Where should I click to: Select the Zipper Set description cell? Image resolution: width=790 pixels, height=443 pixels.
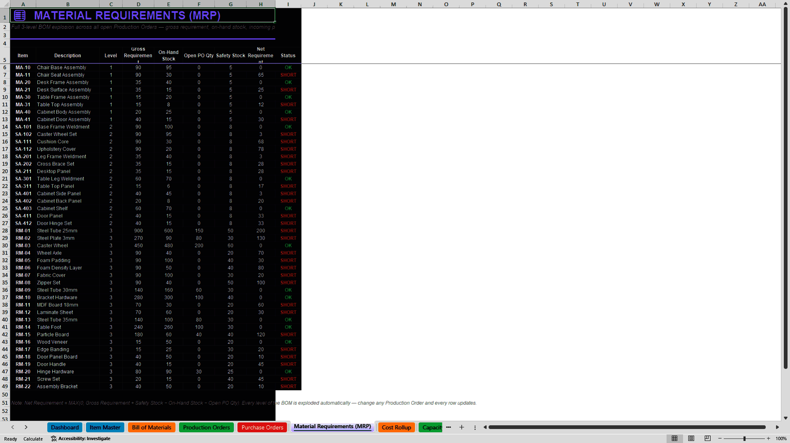67,282
